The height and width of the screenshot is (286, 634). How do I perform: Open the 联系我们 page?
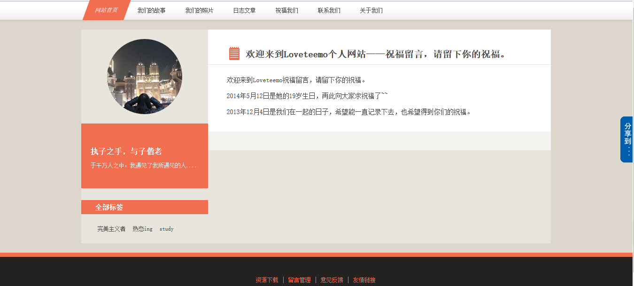[x=329, y=10]
